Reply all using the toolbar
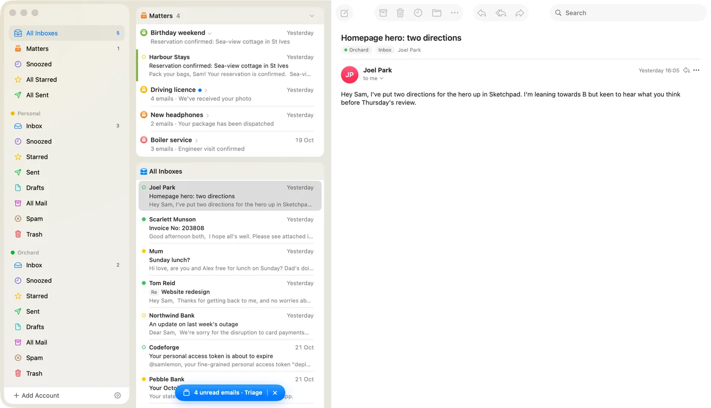The height and width of the screenshot is (408, 711). coord(501,13)
